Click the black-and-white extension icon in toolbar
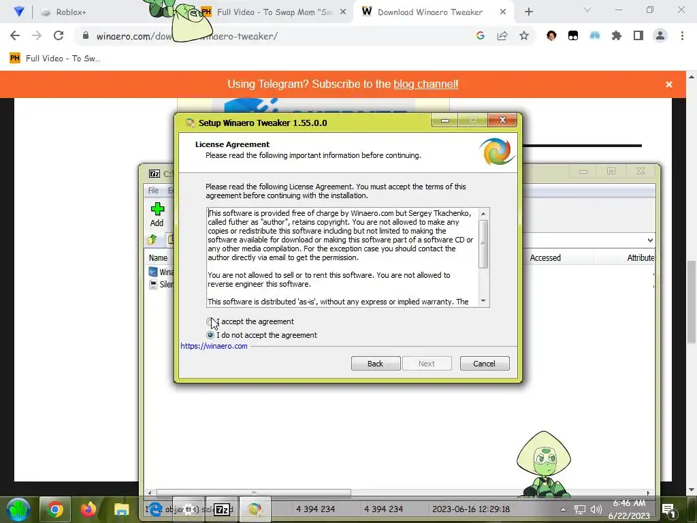Viewport: 697px width, 523px height. click(x=573, y=35)
